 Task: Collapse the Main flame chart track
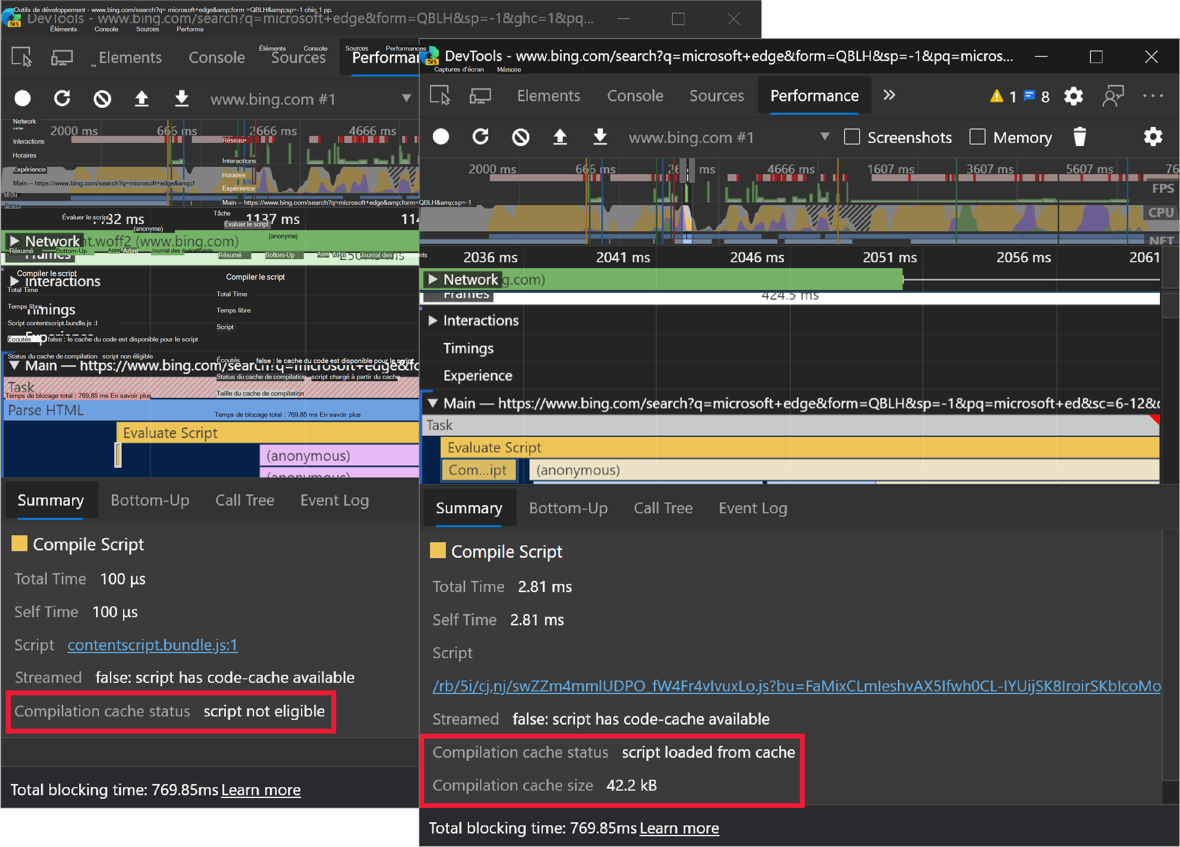click(432, 403)
